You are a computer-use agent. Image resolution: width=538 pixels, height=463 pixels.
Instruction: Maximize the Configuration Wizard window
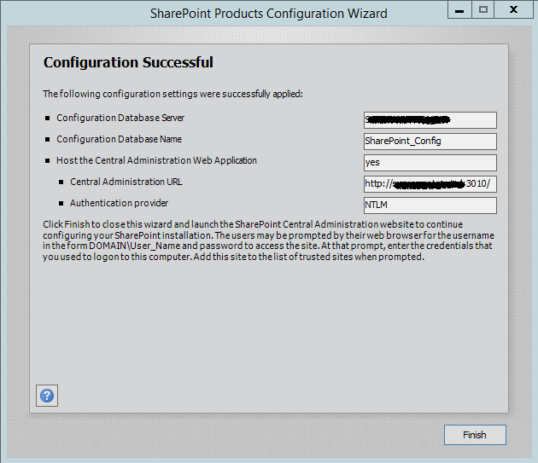point(483,11)
